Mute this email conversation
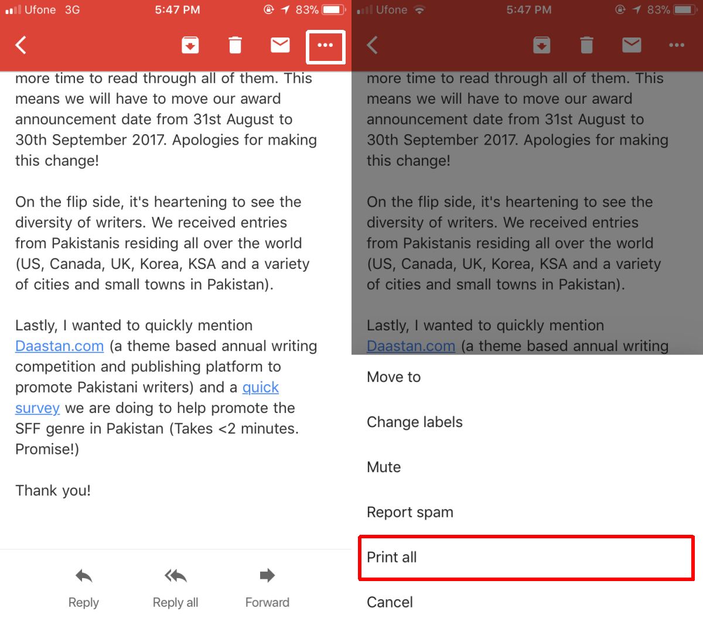This screenshot has height=625, width=703. pyautogui.click(x=383, y=467)
